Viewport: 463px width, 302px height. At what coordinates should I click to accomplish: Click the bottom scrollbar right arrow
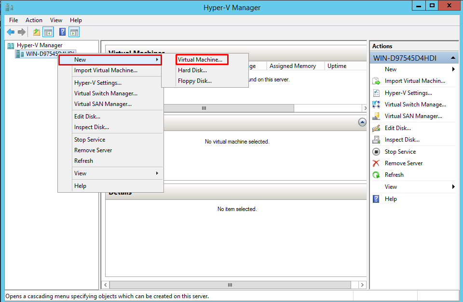[x=362, y=285]
